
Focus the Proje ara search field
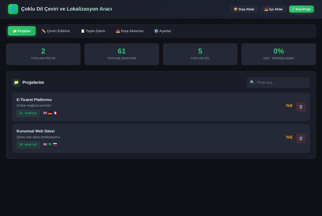pyautogui.click(x=278, y=83)
